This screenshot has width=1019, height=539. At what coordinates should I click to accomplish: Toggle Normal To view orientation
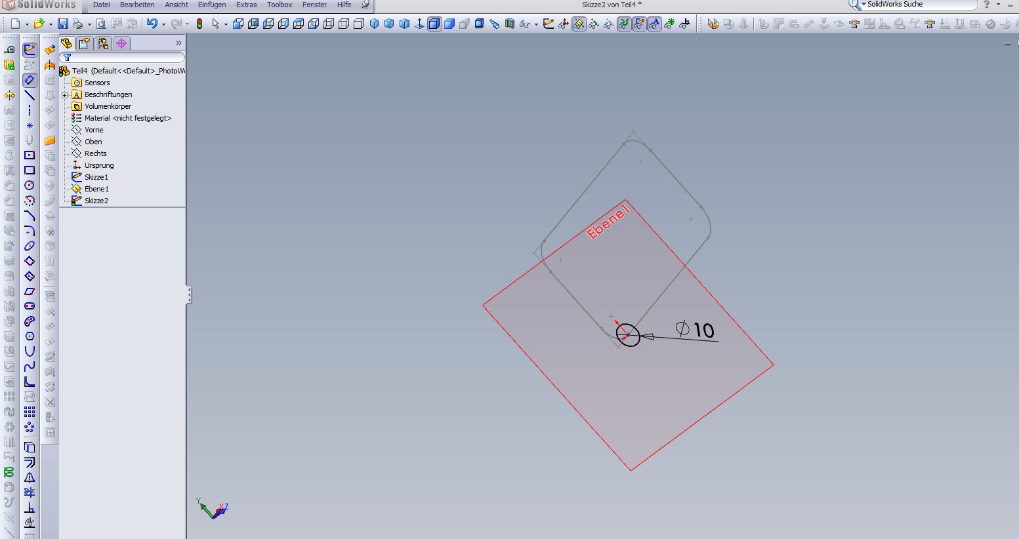tap(419, 24)
